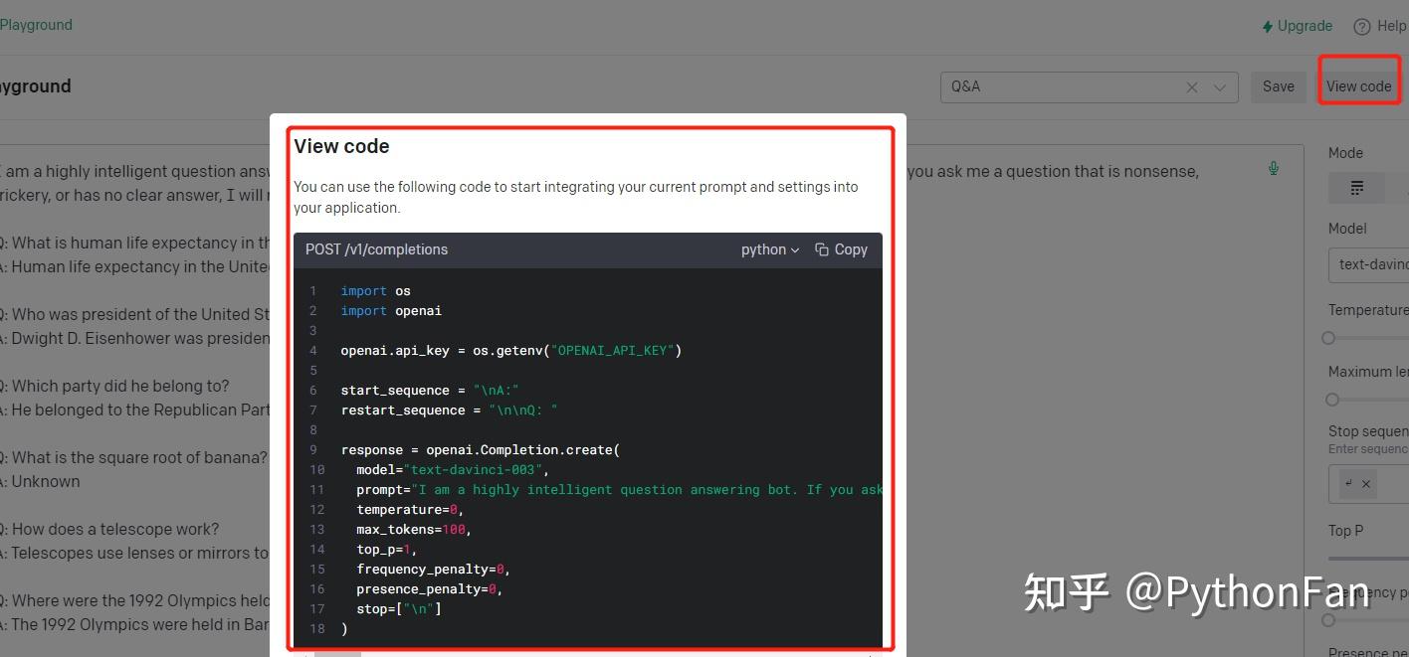This screenshot has height=657, width=1409.
Task: Click the Q&A preset input box
Action: (x=1089, y=87)
